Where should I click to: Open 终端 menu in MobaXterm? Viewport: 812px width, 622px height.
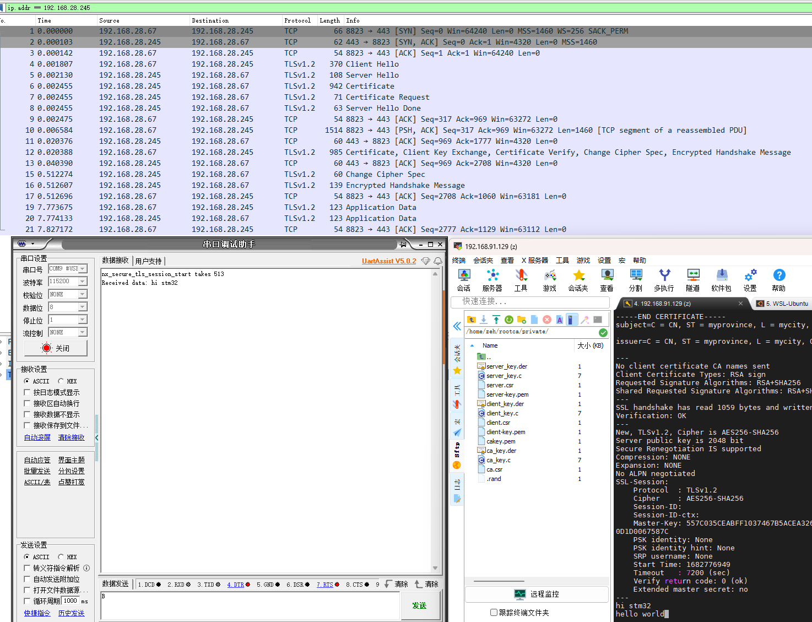click(x=459, y=261)
